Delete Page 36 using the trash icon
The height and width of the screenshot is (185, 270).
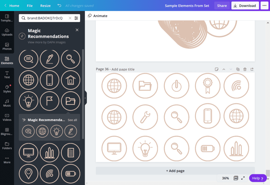[245, 69]
